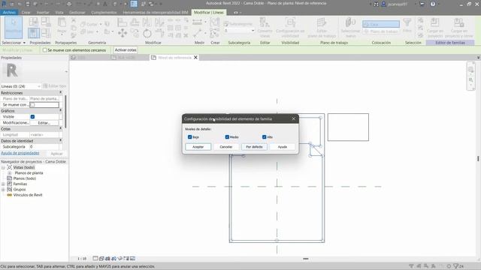This screenshot has width=481, height=270.
Task: Collapse the Gráficos section
Action: pos(60,110)
